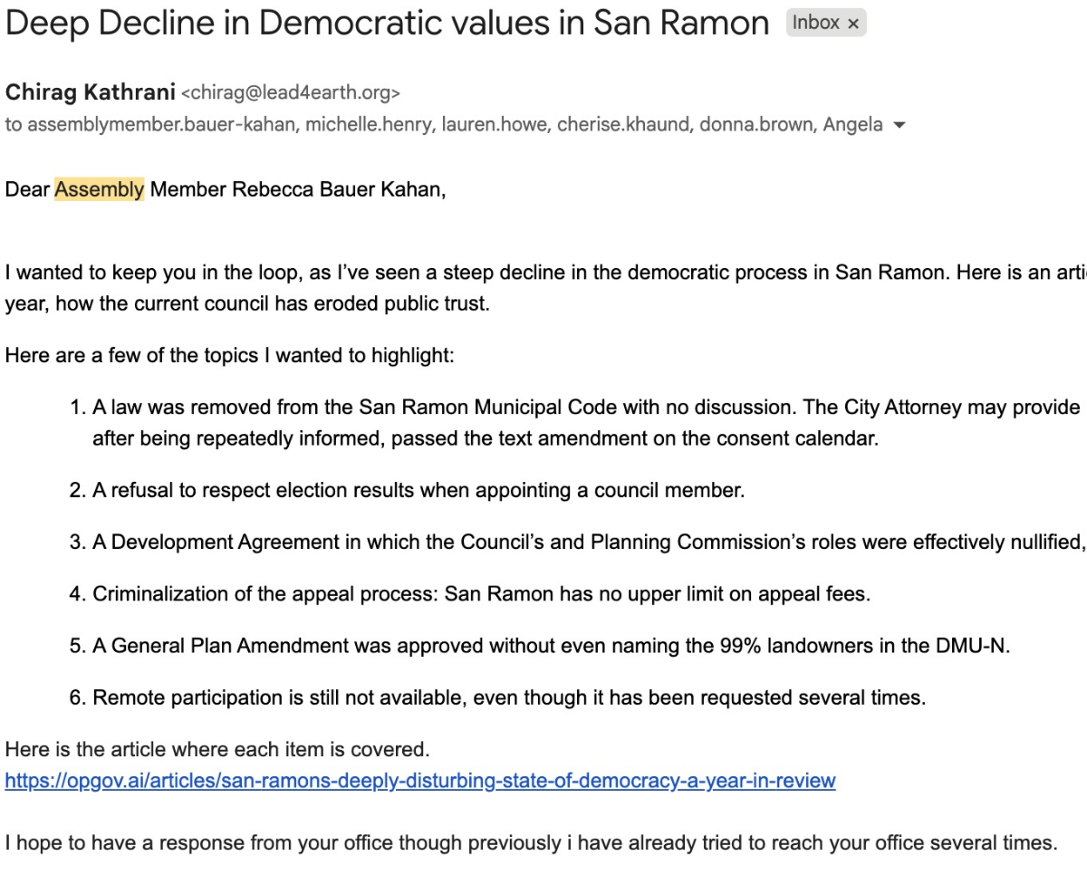
Task: Click recipient cherise.khaund
Action: (622, 125)
